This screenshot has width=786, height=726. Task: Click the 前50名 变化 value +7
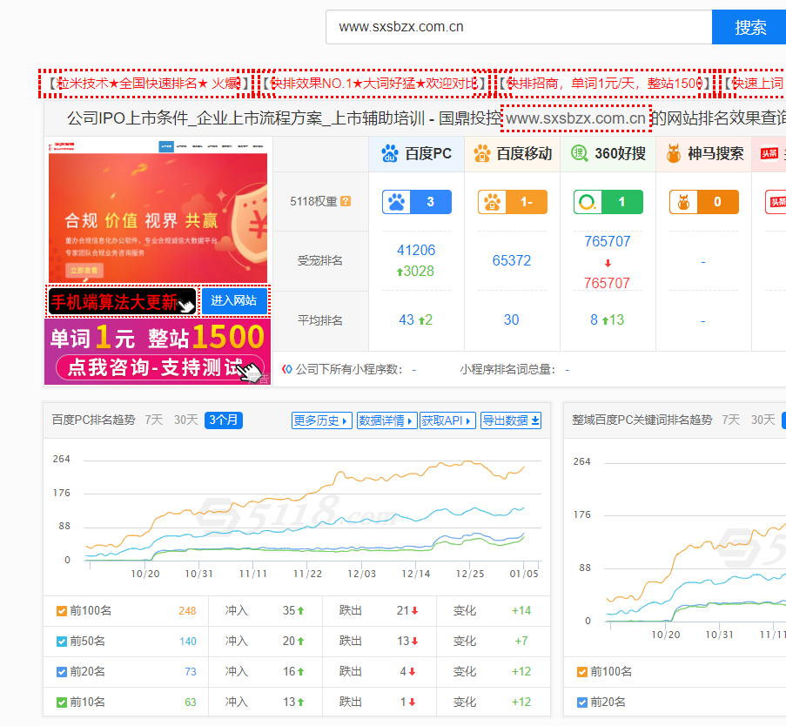[521, 642]
